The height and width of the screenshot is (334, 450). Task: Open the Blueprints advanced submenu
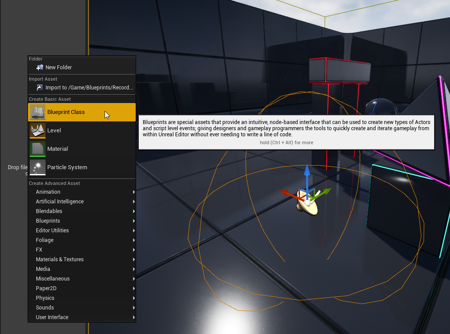coord(82,221)
